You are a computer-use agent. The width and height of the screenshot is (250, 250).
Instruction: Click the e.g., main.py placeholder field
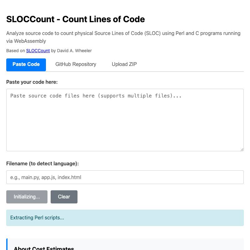tap(46, 177)
